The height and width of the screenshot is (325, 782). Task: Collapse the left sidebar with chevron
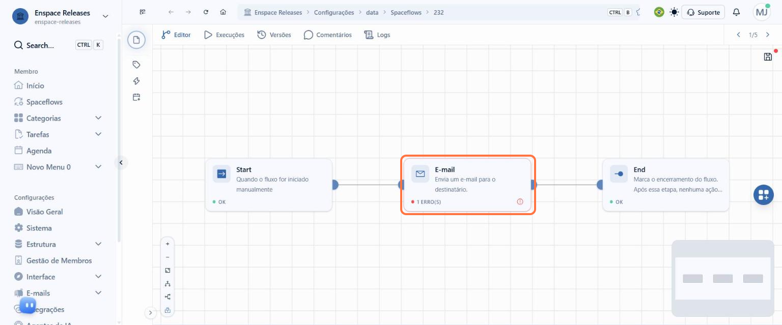121,163
